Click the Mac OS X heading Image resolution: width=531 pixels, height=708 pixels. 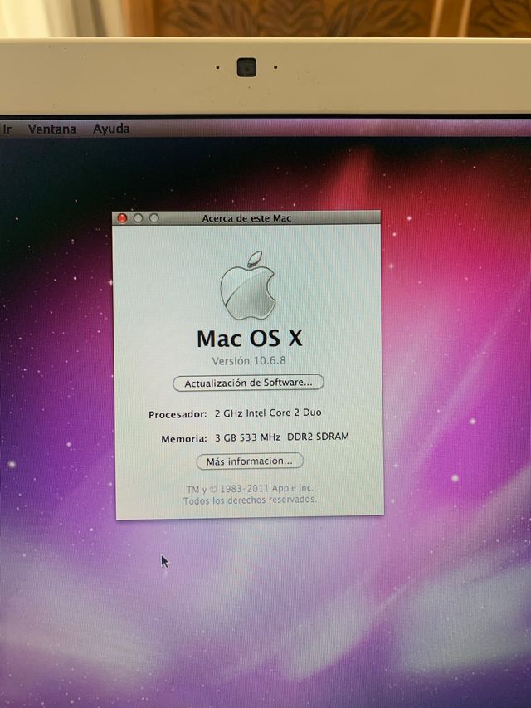[x=249, y=339]
